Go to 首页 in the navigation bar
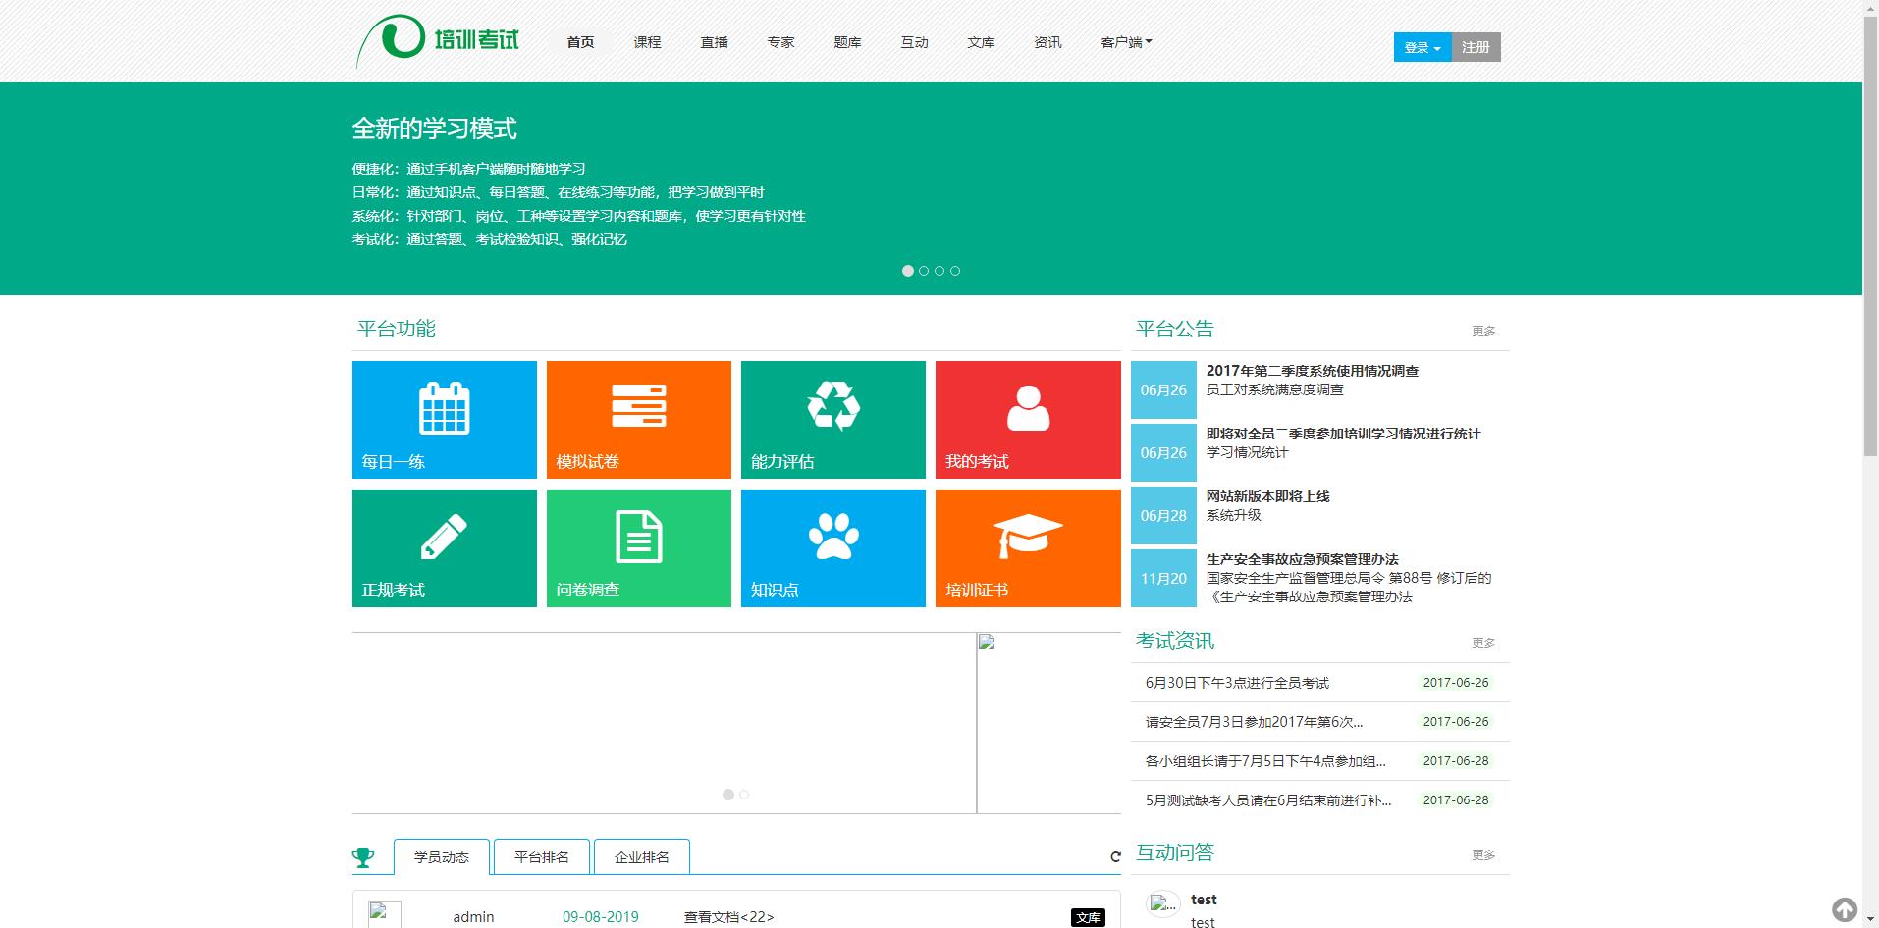This screenshot has height=928, width=1879. point(580,42)
